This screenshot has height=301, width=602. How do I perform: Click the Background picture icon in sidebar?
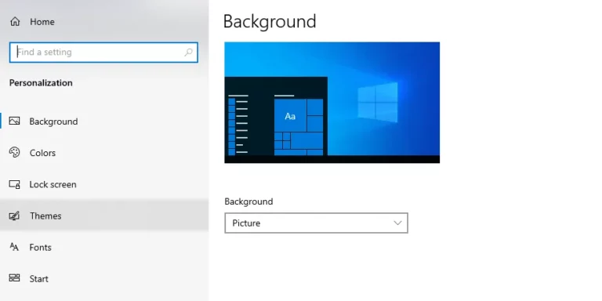pos(14,121)
